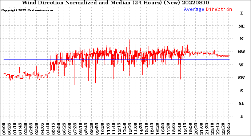Click the 00:35 time label
The width and height of the screenshot is (251, 136).
coord(9,129)
